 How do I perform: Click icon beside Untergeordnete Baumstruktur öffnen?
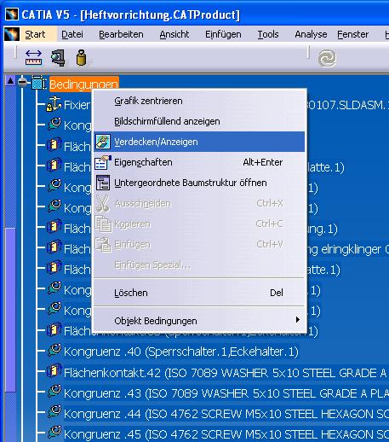tap(103, 183)
